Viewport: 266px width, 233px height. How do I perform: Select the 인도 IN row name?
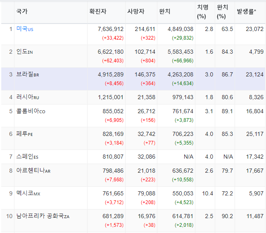pyautogui.click(x=25, y=52)
